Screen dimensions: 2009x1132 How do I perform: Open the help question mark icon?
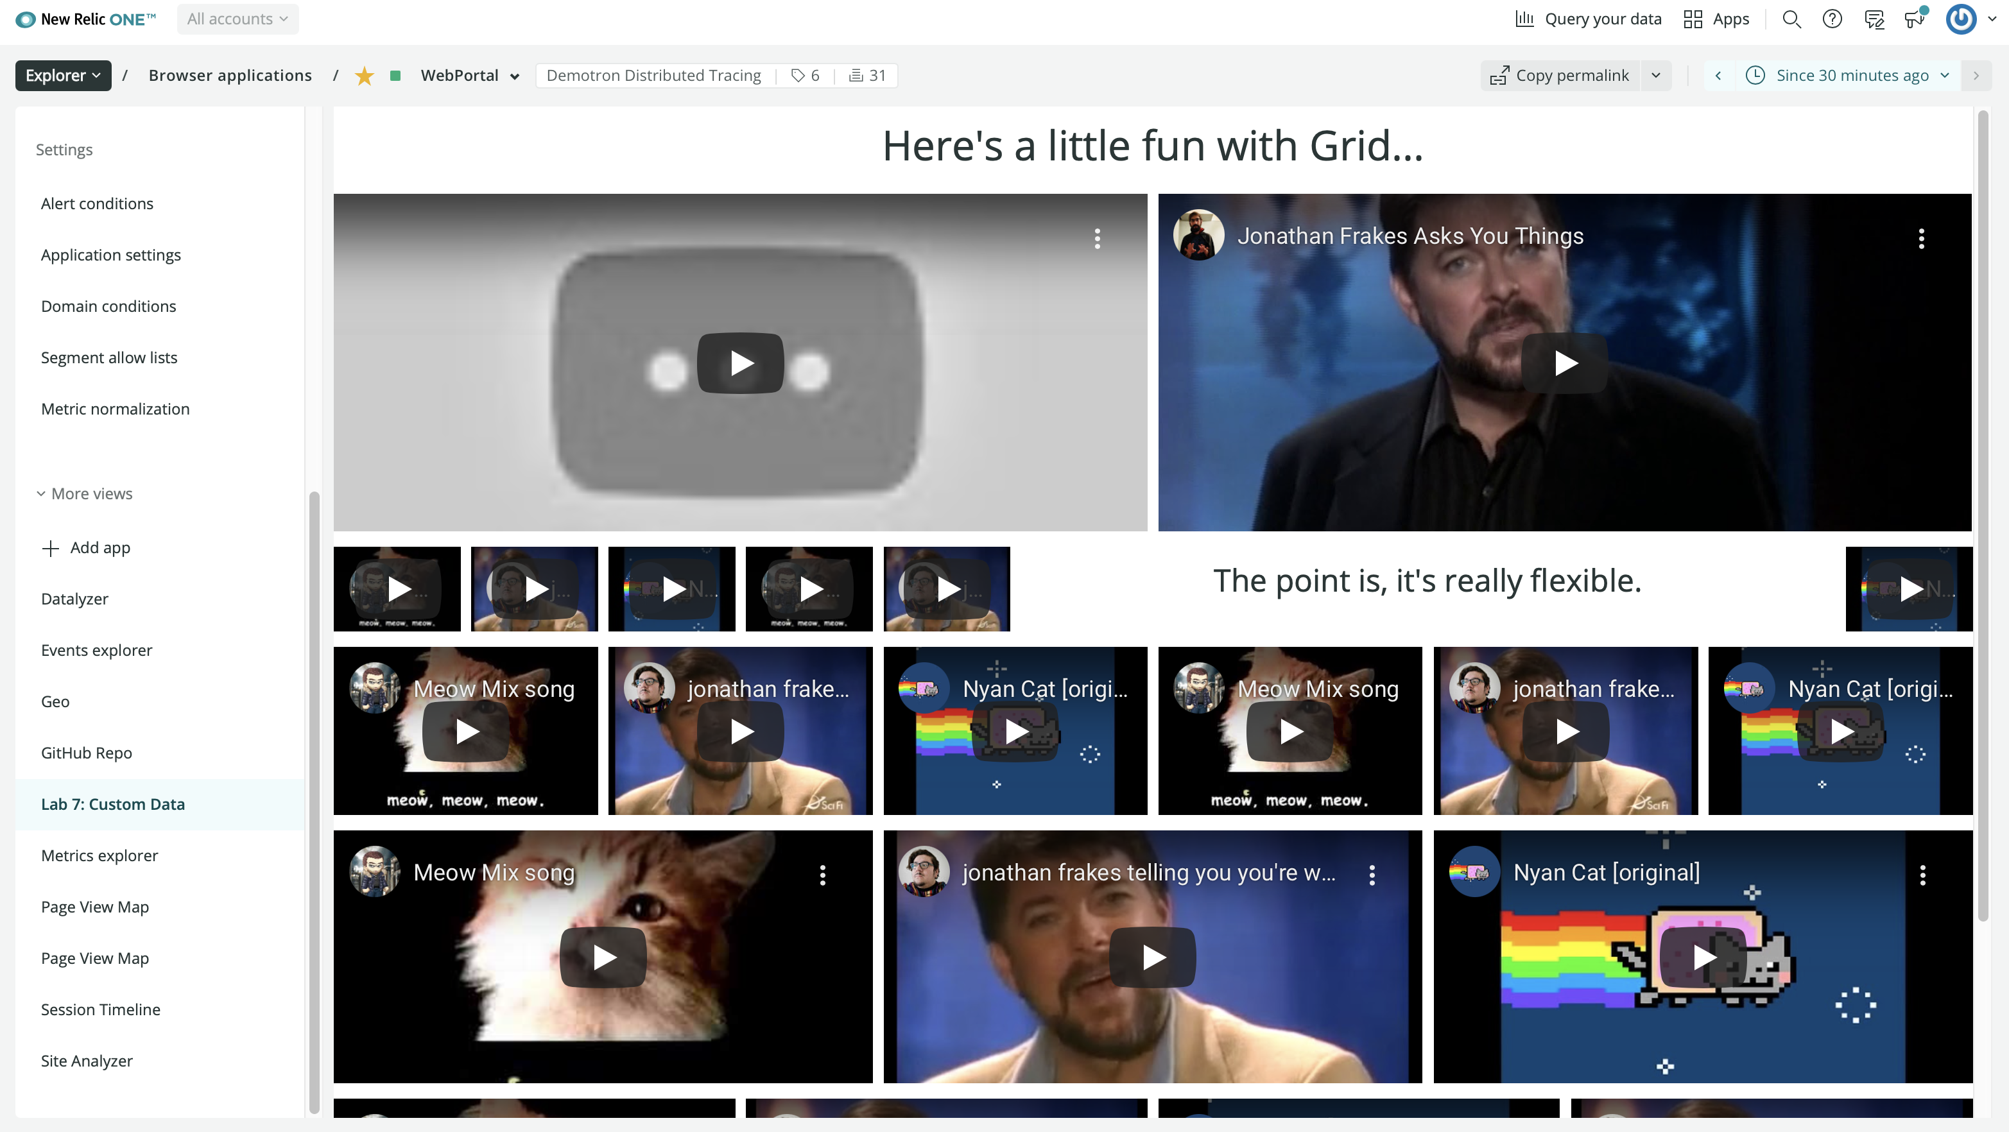(x=1832, y=19)
